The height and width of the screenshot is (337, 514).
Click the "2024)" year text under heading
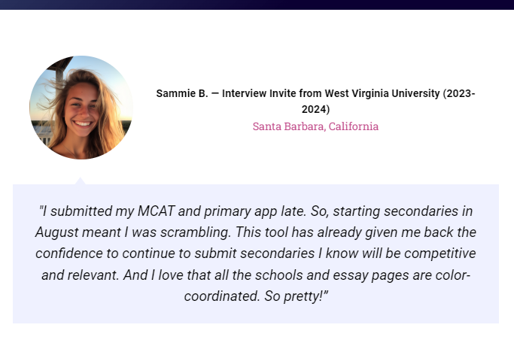(x=315, y=109)
